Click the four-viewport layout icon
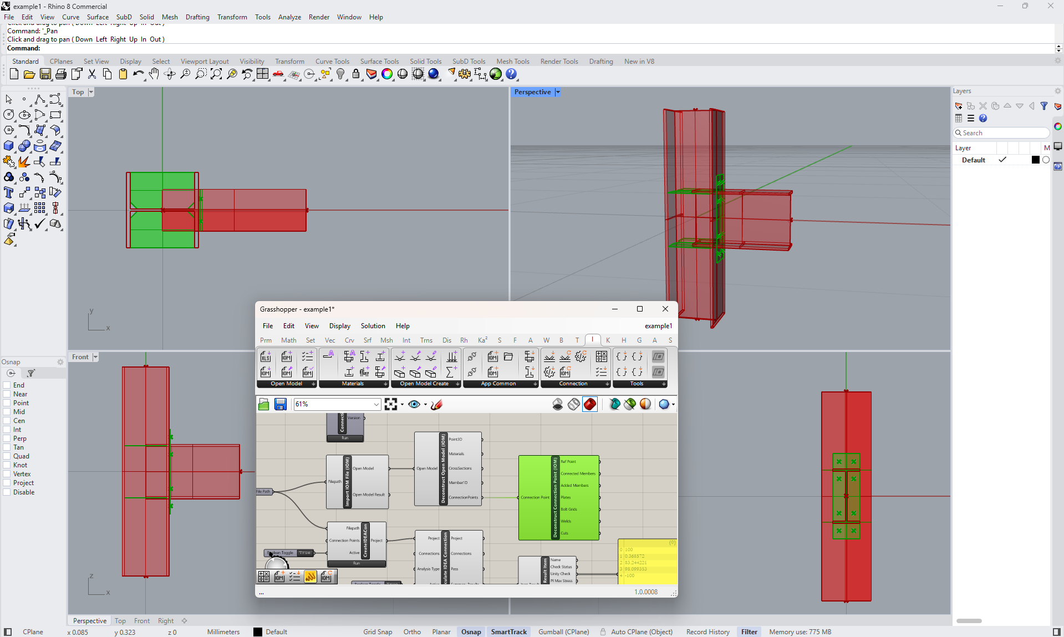This screenshot has height=637, width=1064. tap(263, 74)
